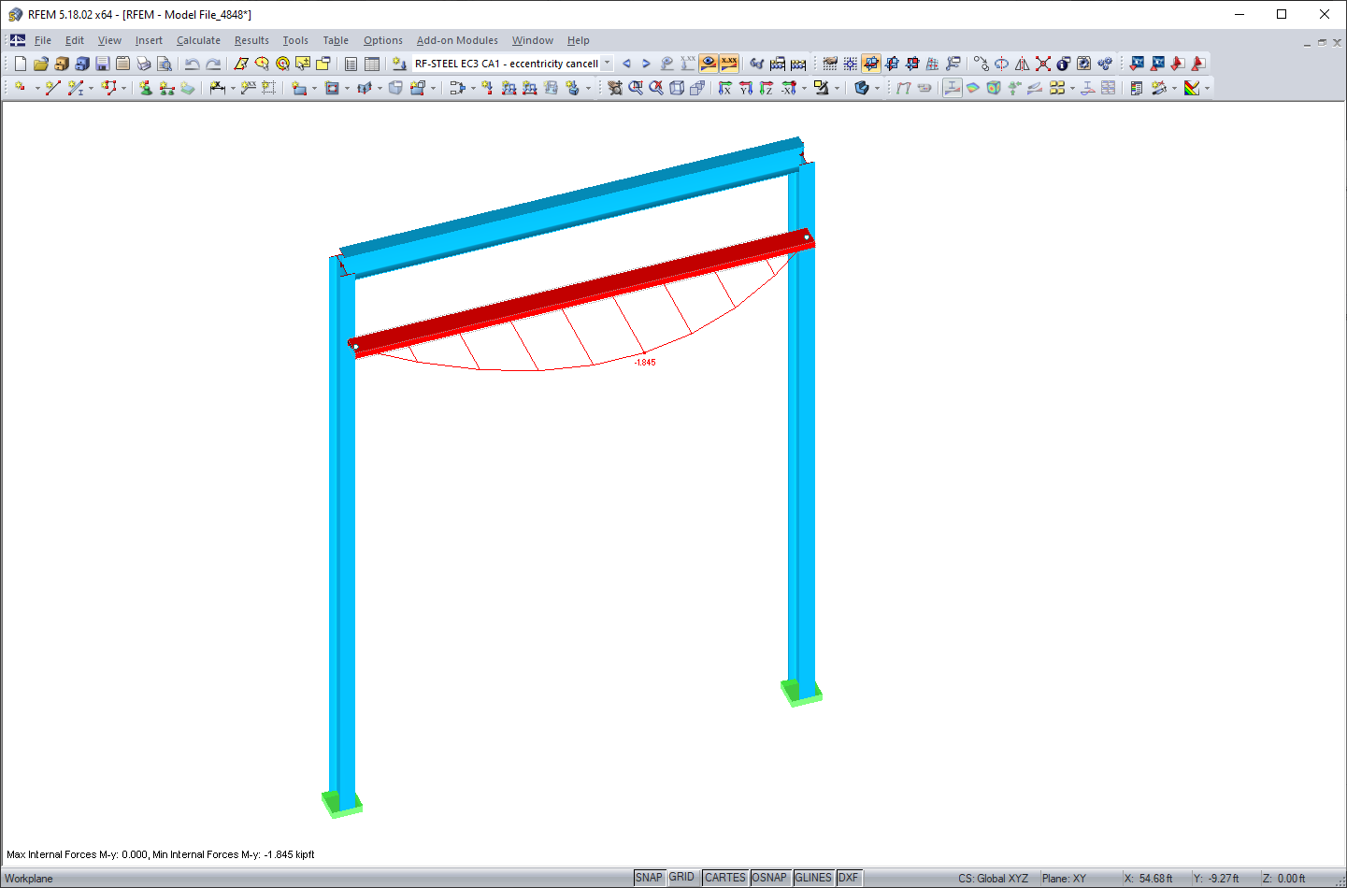The height and width of the screenshot is (888, 1347).
Task: Set the view in X direction
Action: [x=724, y=88]
